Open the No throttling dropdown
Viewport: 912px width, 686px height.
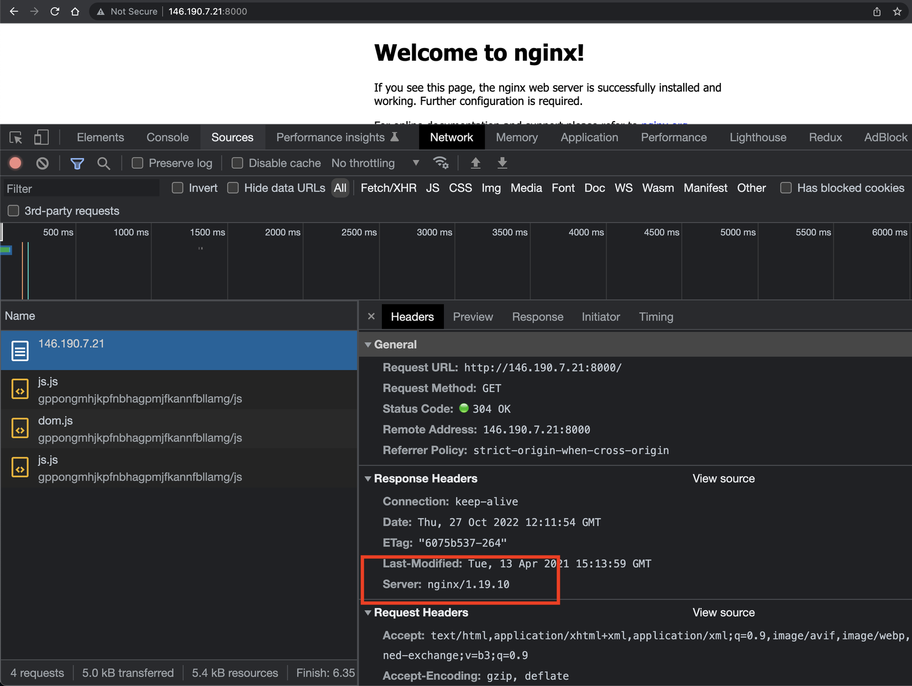point(376,163)
